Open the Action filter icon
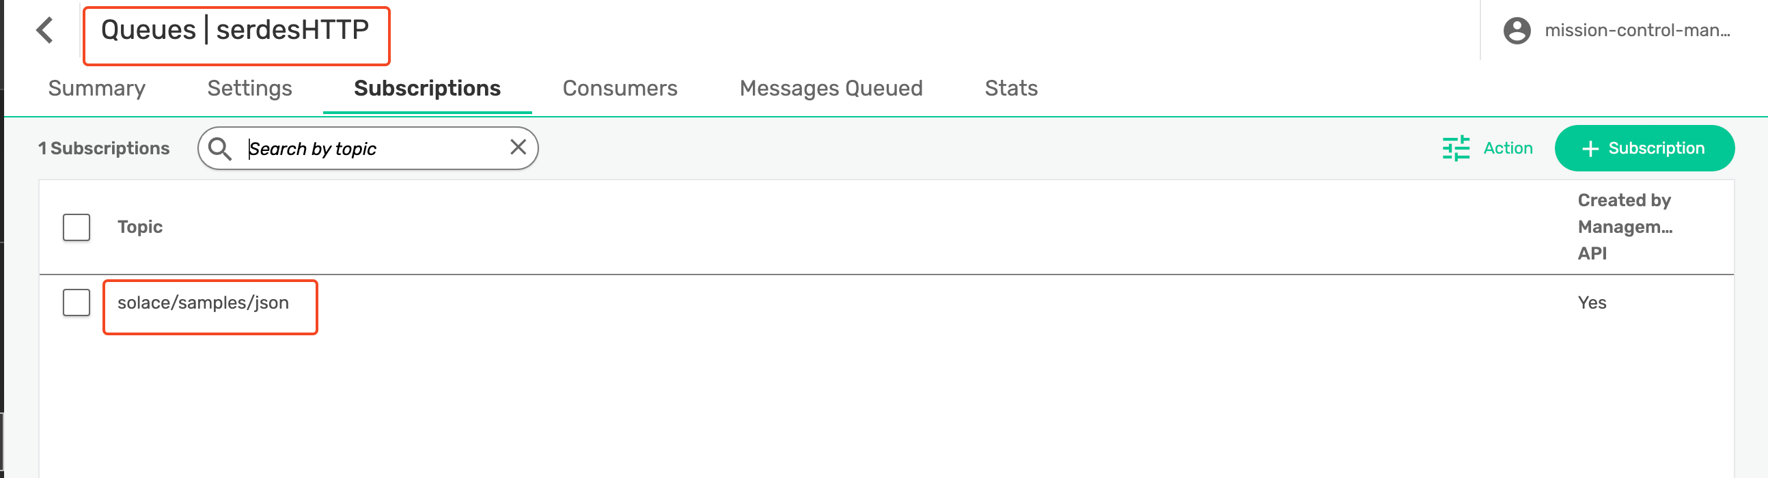The height and width of the screenshot is (478, 1768). pos(1456,147)
